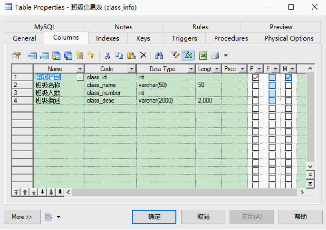Click the properties menu icon beside More

[48, 217]
